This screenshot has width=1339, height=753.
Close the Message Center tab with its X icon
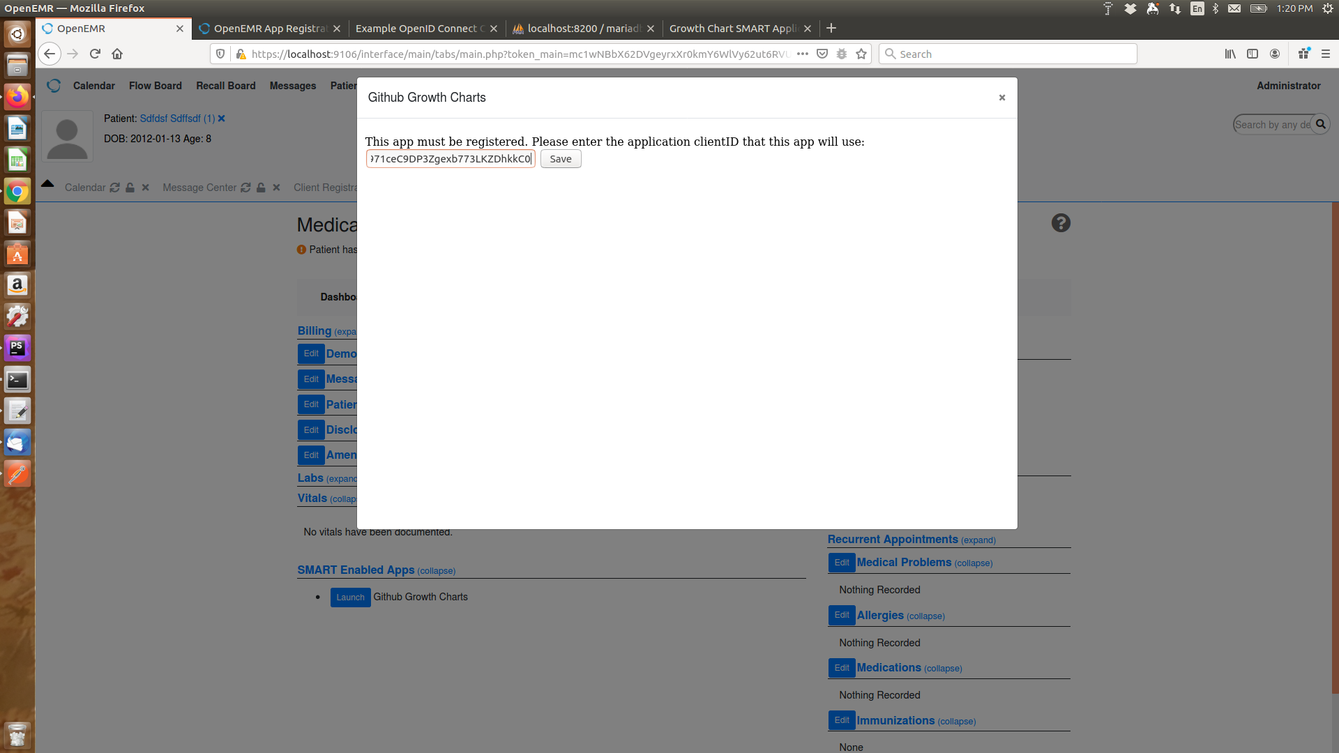click(276, 187)
